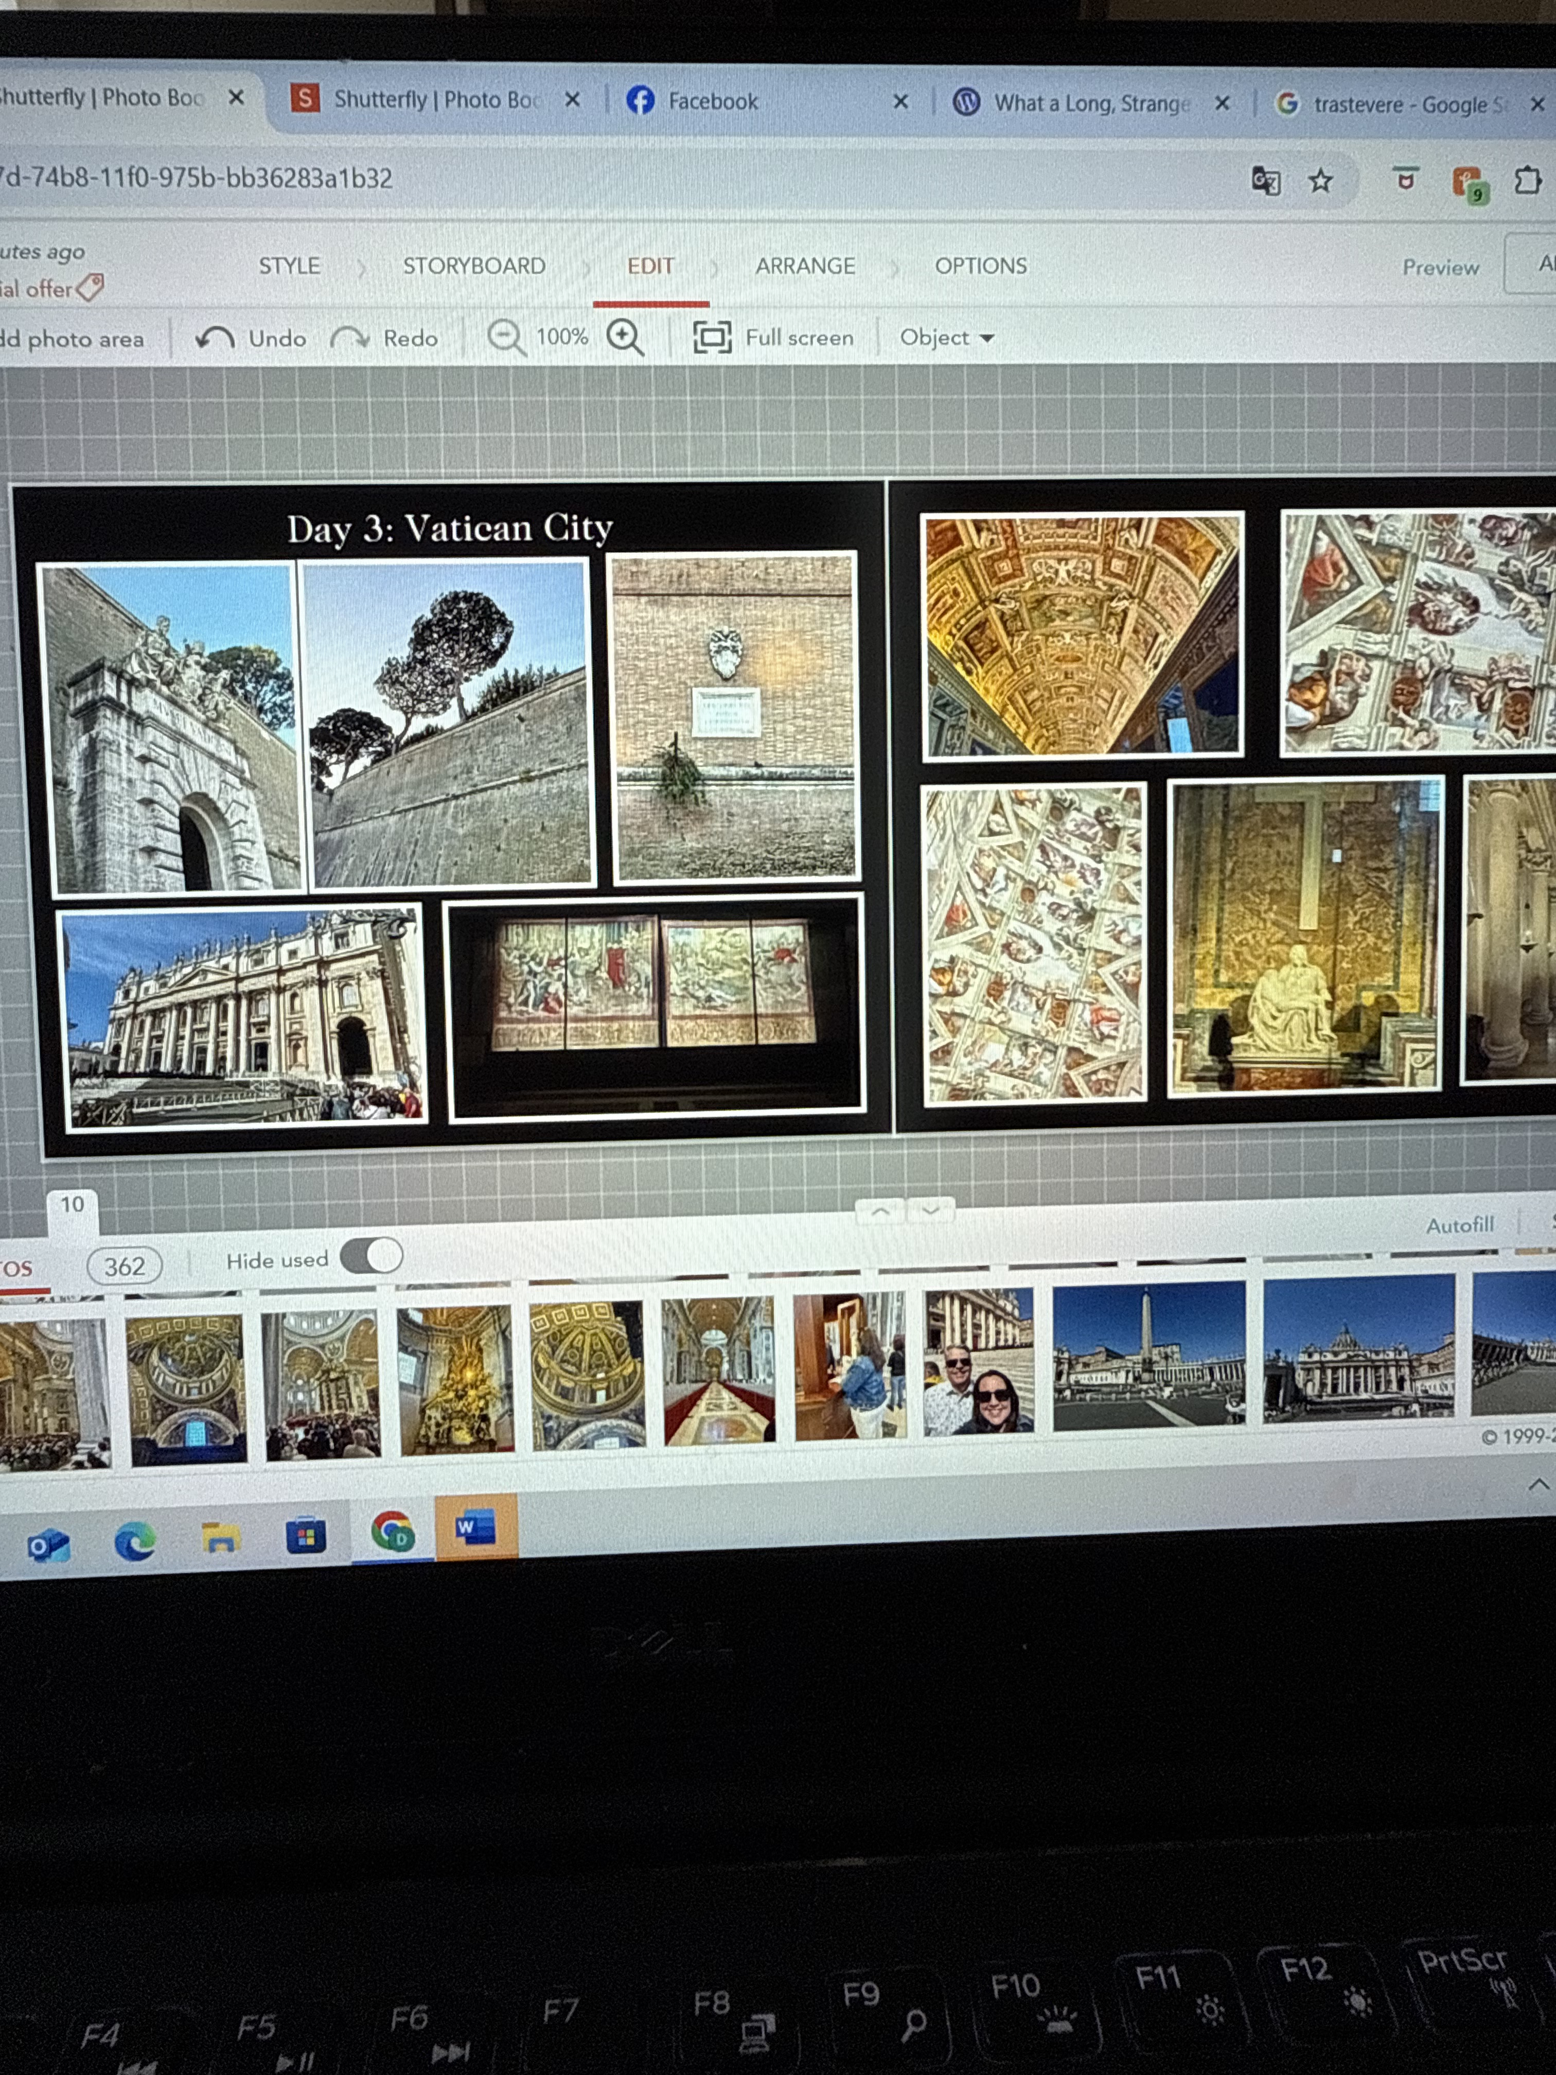The image size is (1556, 2075).
Task: Click the zoom in magnifier icon
Action: (625, 337)
